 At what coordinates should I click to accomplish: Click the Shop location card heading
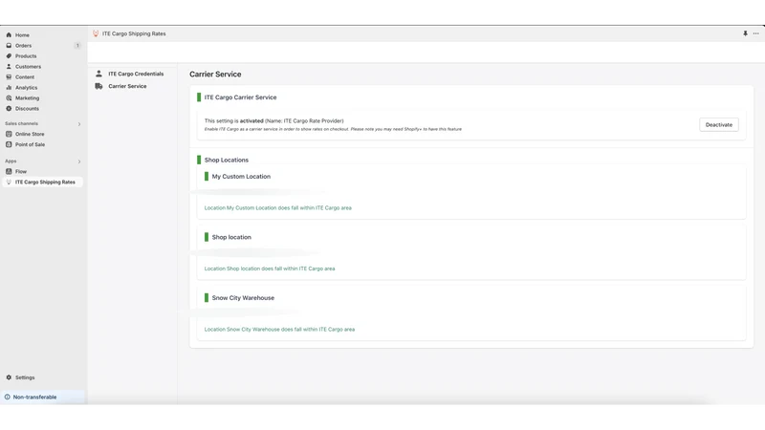point(231,237)
